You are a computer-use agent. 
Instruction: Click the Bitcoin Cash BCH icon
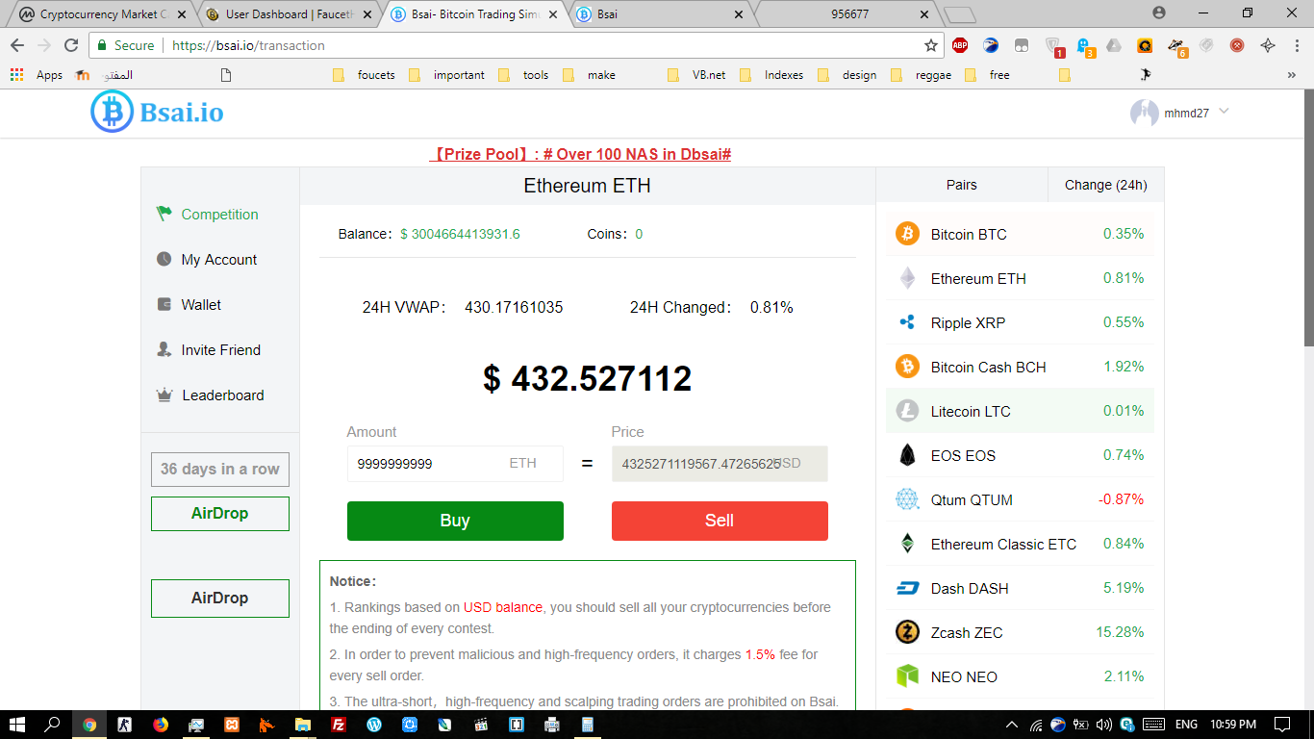tap(907, 367)
